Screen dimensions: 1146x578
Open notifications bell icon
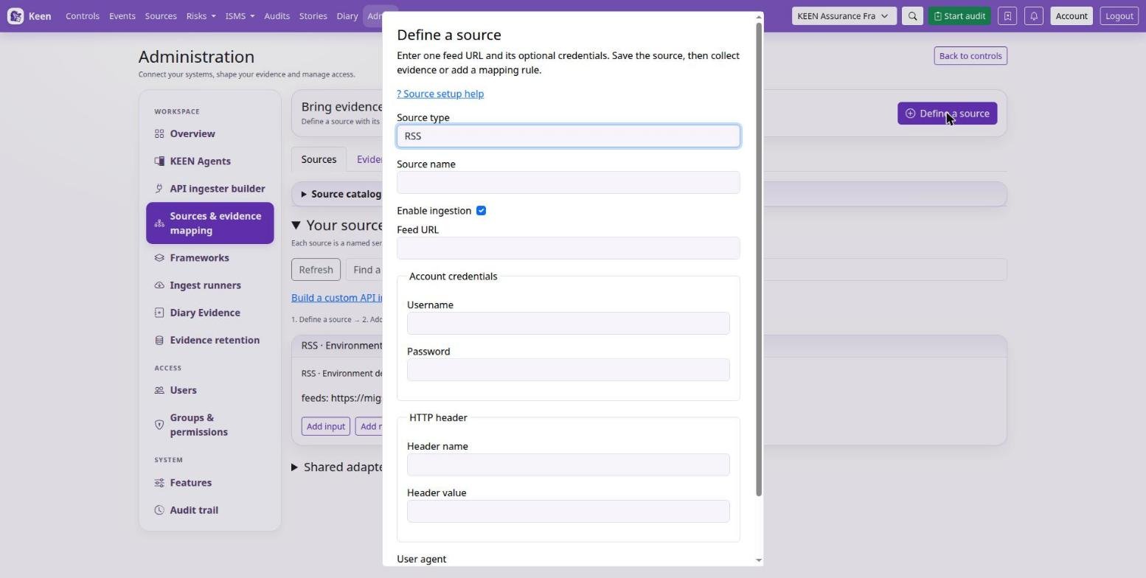click(1034, 15)
